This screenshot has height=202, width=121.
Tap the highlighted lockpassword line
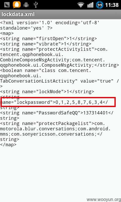click(58, 102)
